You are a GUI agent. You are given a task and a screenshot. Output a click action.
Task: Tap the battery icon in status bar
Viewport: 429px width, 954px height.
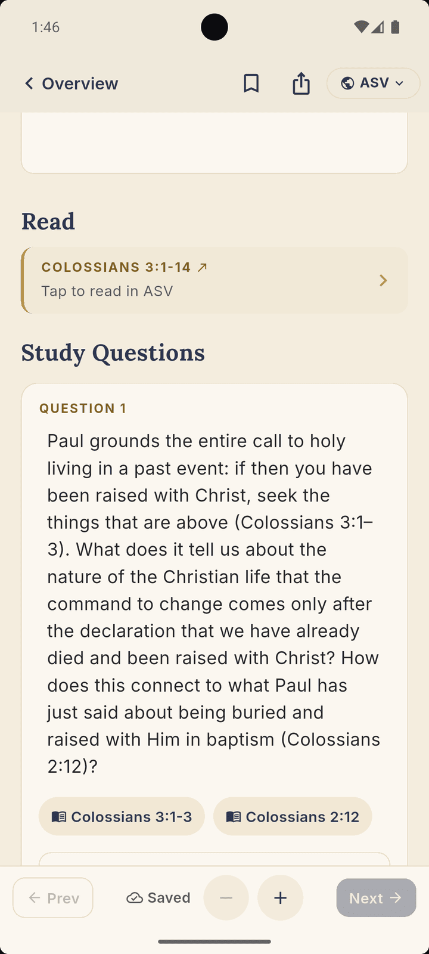[395, 27]
